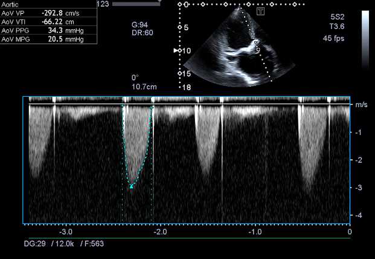Viewport: 375px width, 259px height.
Task: Click the G:94 gain readout
Action: (139, 25)
